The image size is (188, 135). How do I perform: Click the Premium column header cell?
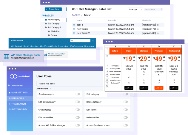tap(159, 51)
